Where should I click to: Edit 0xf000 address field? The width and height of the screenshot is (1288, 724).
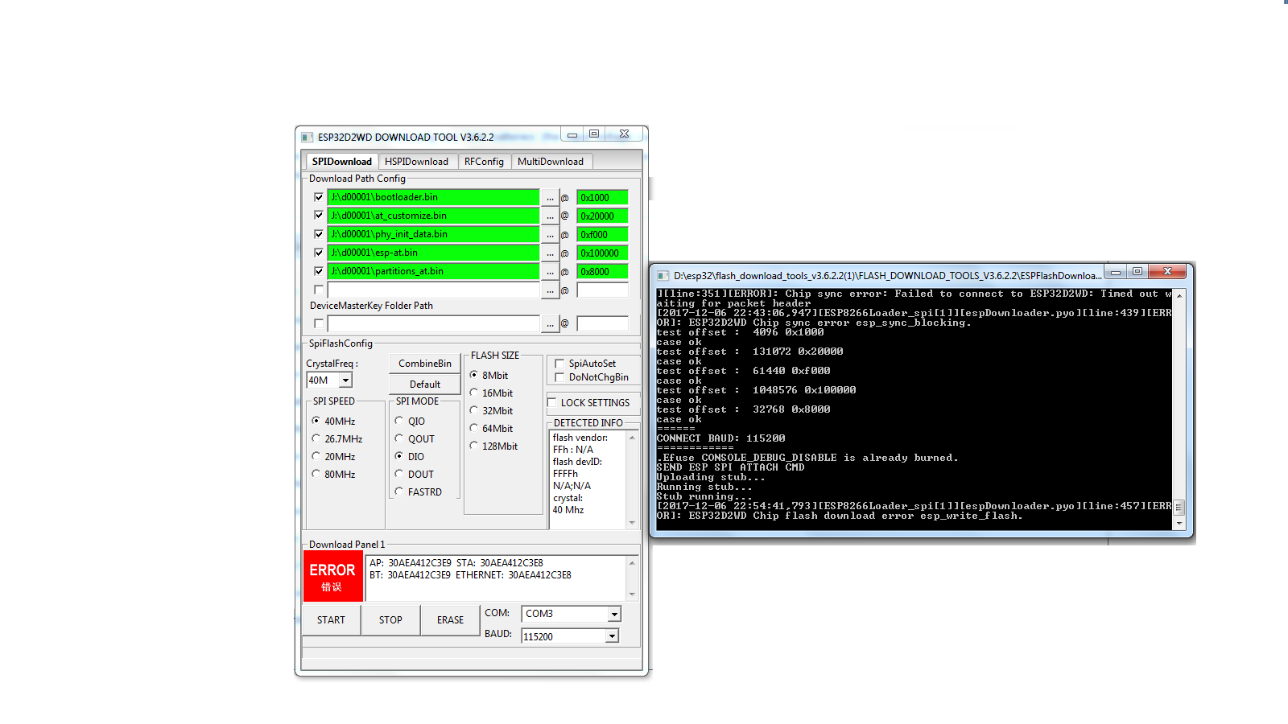pyautogui.click(x=602, y=234)
